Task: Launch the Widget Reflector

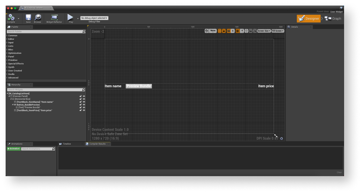Action: click(54, 18)
